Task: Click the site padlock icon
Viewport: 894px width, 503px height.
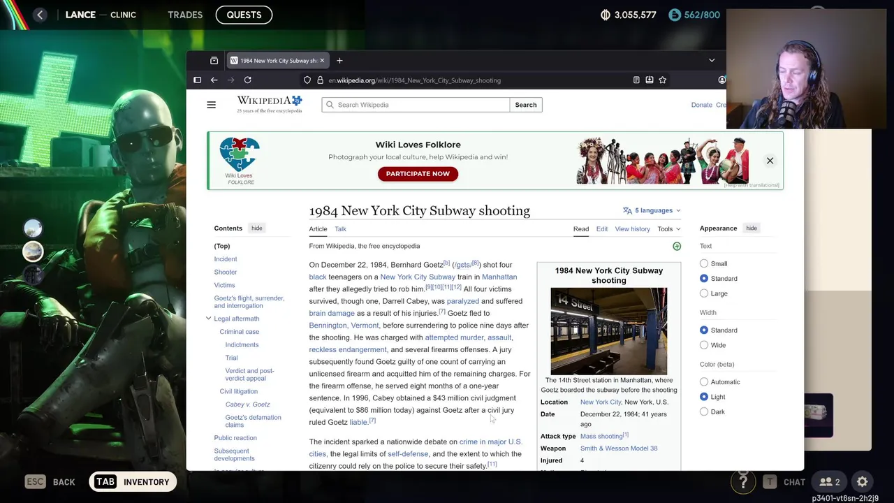Action: (x=320, y=80)
